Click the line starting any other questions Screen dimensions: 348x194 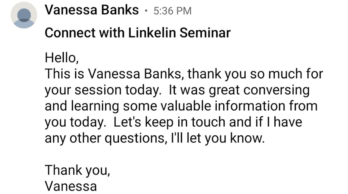155,138
